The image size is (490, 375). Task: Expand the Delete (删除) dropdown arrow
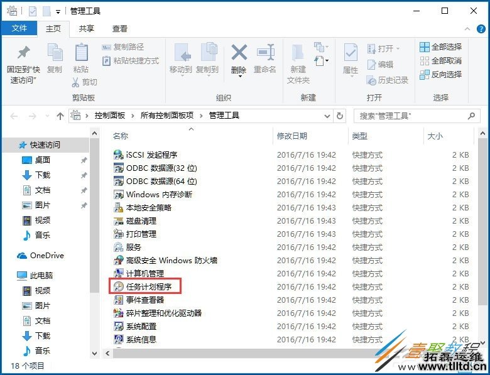point(239,77)
